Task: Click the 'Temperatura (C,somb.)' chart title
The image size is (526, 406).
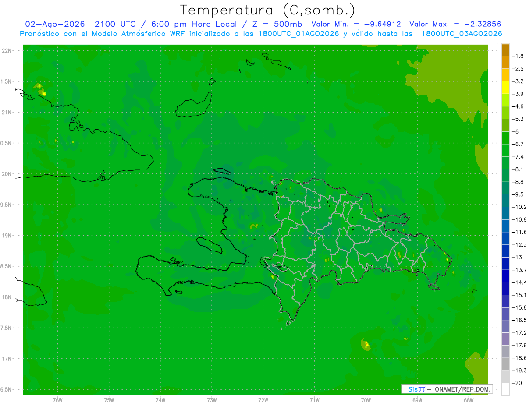Action: [x=267, y=10]
